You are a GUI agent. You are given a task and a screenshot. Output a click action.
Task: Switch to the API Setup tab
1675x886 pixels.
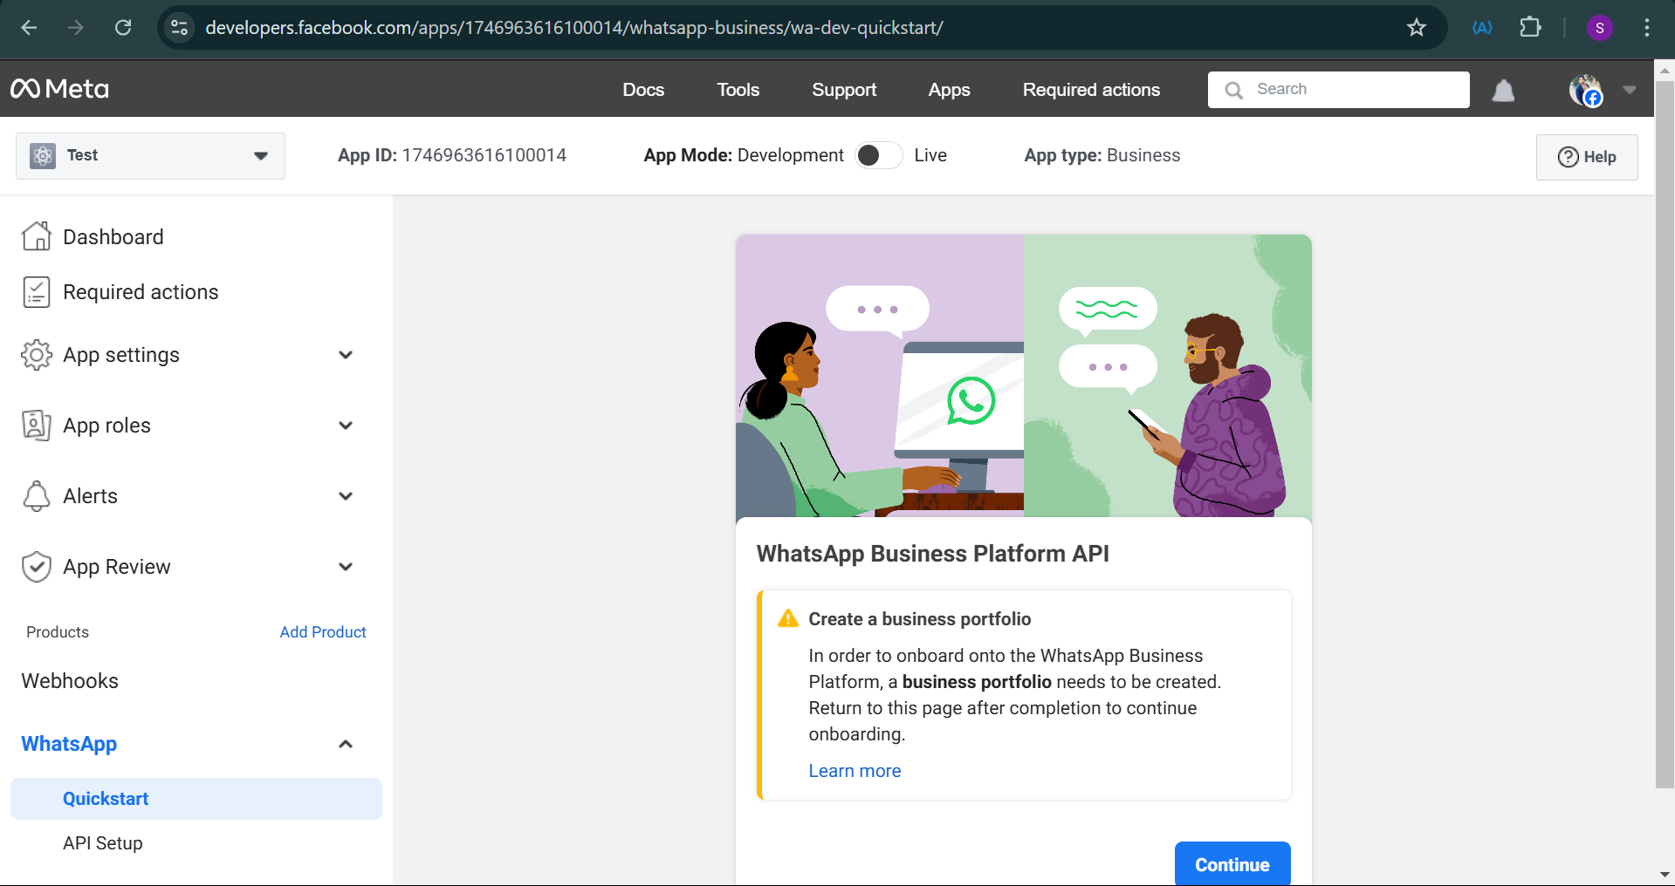tap(102, 842)
